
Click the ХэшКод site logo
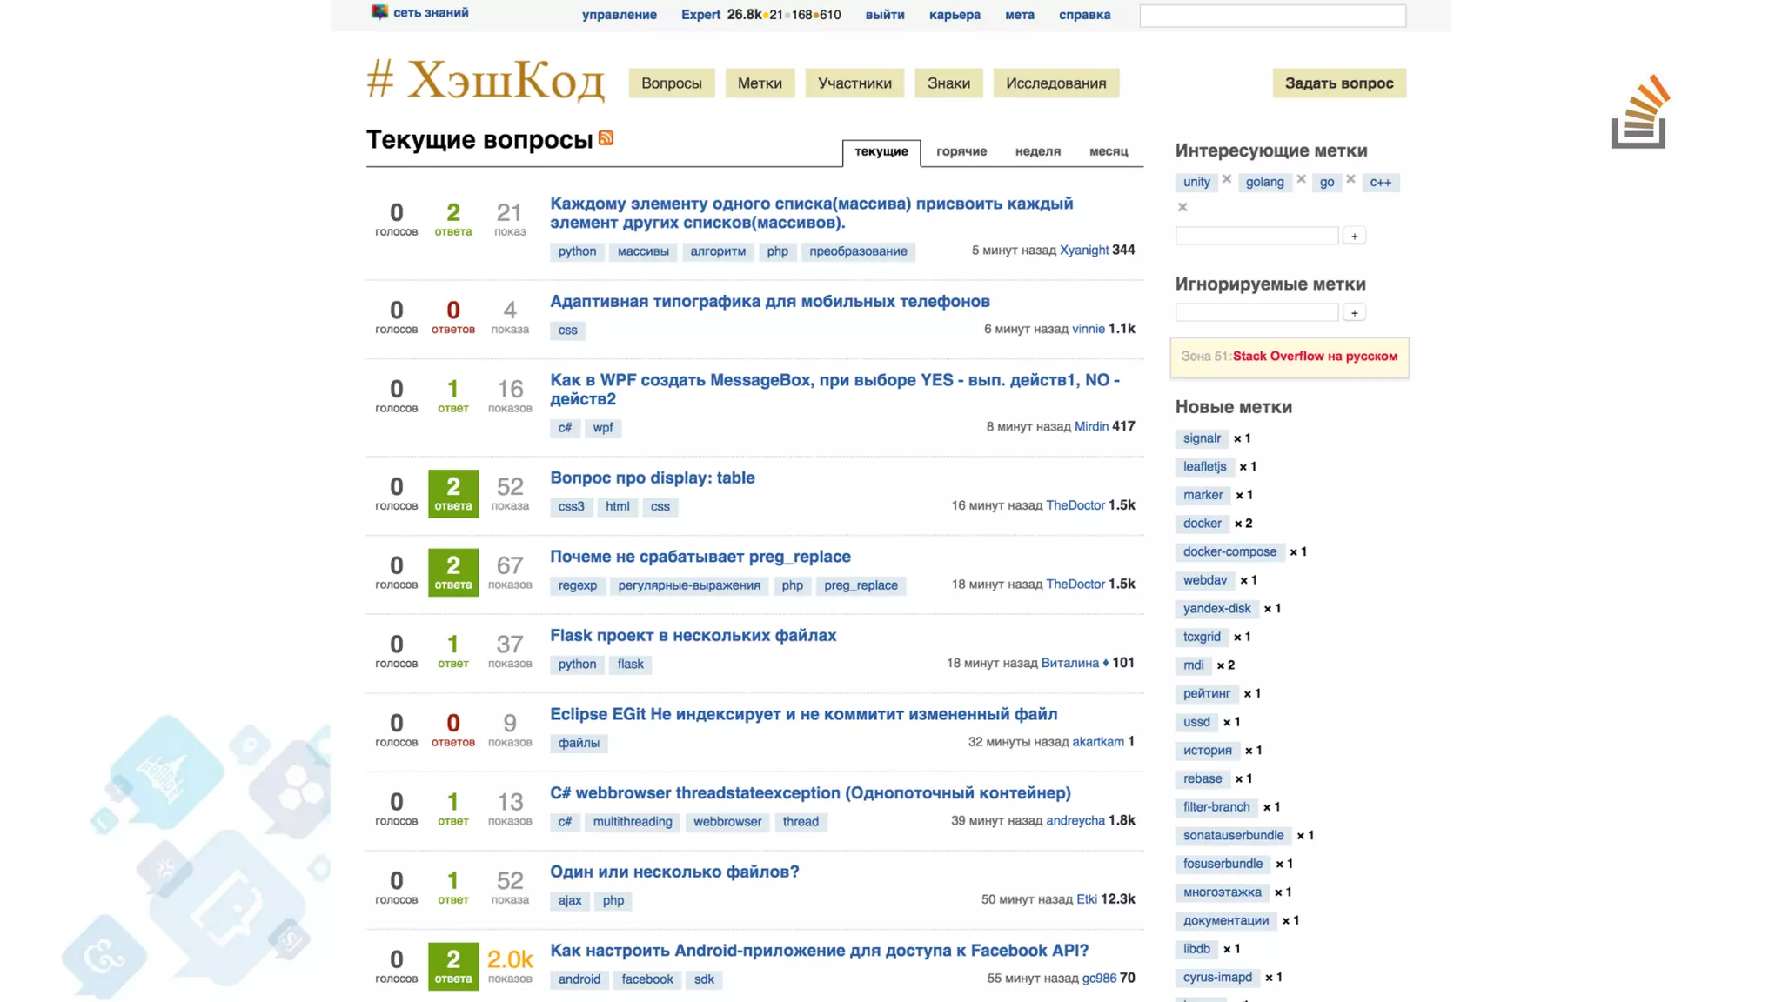(x=486, y=81)
